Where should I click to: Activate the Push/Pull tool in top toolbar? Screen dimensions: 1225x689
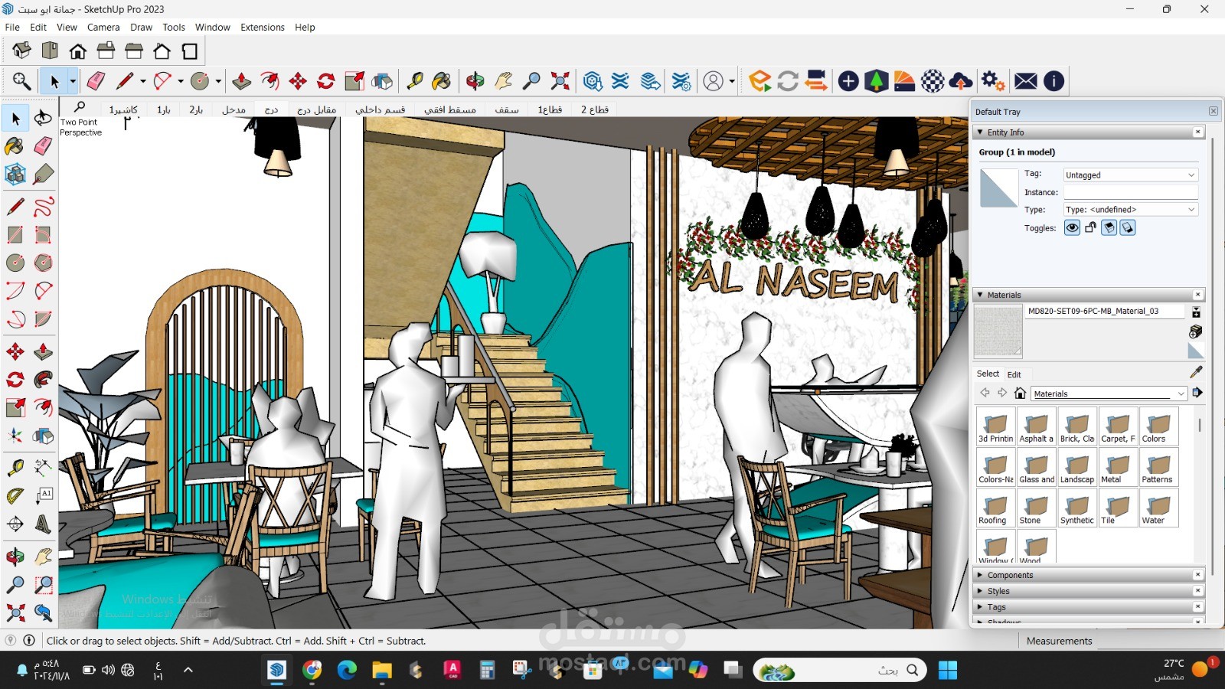[x=241, y=80]
